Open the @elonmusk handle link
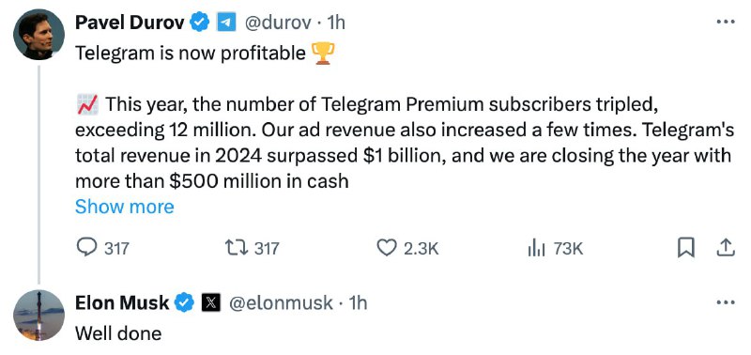The height and width of the screenshot is (355, 751). [281, 303]
